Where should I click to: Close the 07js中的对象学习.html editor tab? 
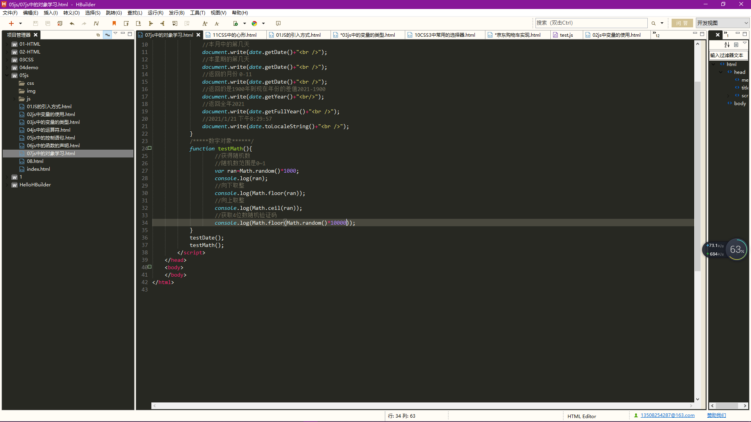198,35
